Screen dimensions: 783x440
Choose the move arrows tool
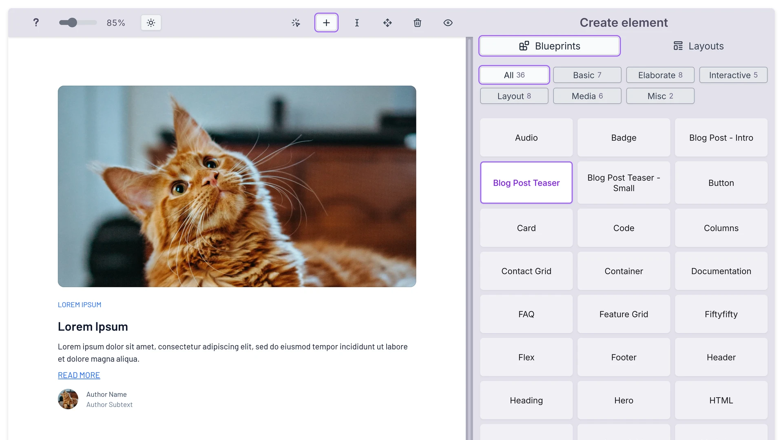387,23
